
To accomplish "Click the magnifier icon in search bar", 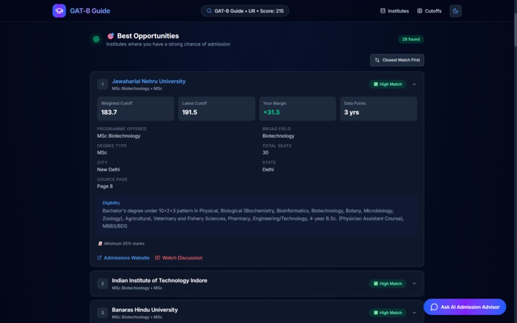I will click(209, 11).
